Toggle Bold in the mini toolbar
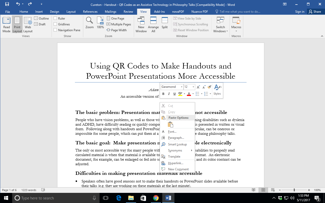The width and height of the screenshot is (325, 203). [163, 94]
